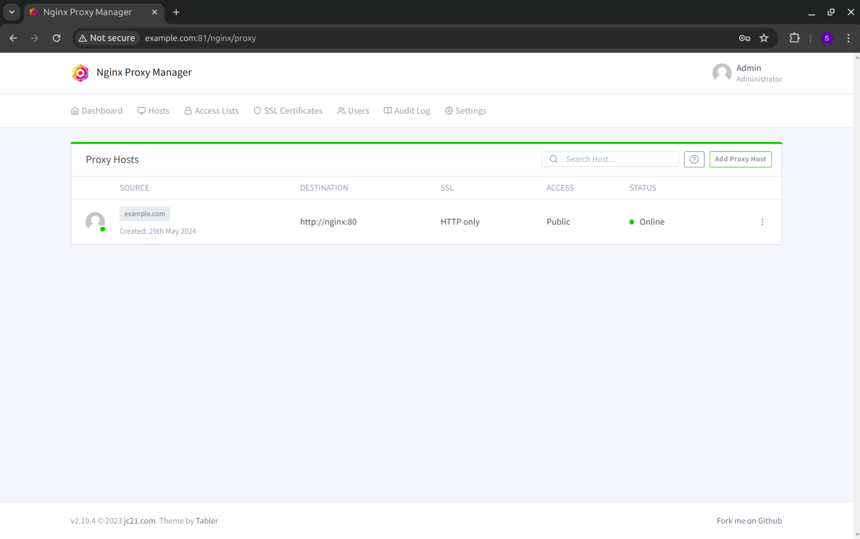The image size is (860, 539).
Task: Click the three-dot menu for example.com
Action: tap(762, 222)
